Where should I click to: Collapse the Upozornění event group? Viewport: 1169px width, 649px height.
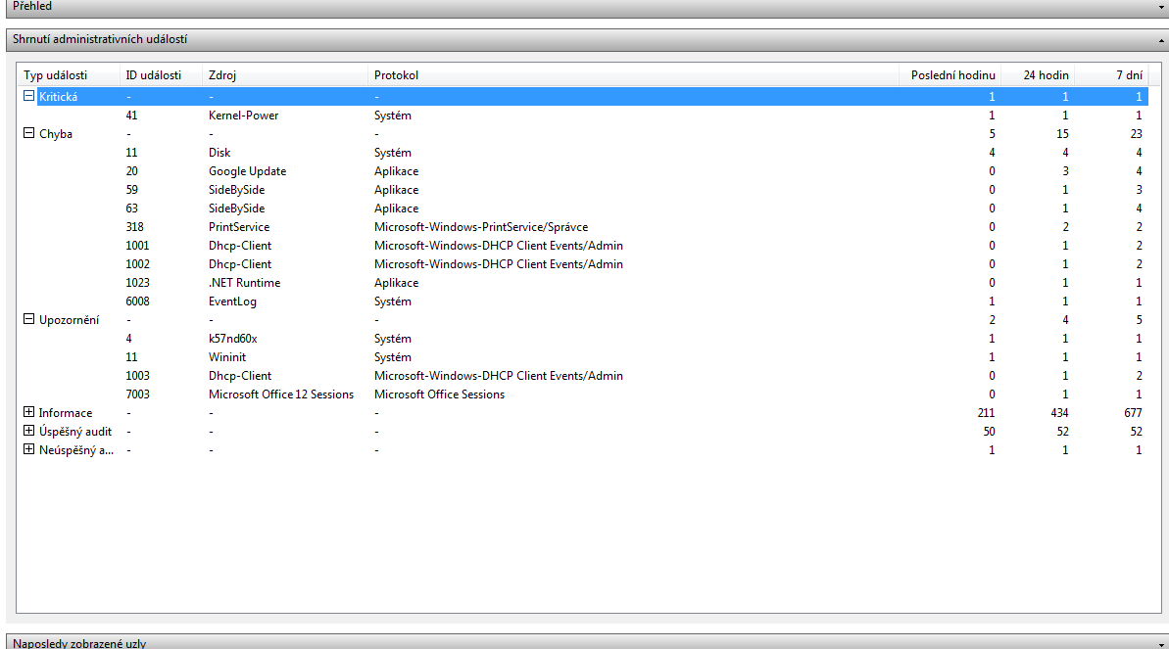coord(29,320)
